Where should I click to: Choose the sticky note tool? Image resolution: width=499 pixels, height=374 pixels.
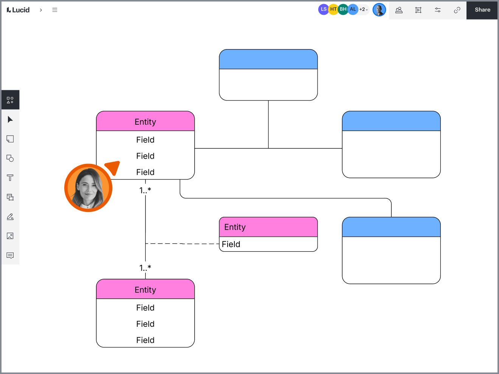click(x=10, y=139)
